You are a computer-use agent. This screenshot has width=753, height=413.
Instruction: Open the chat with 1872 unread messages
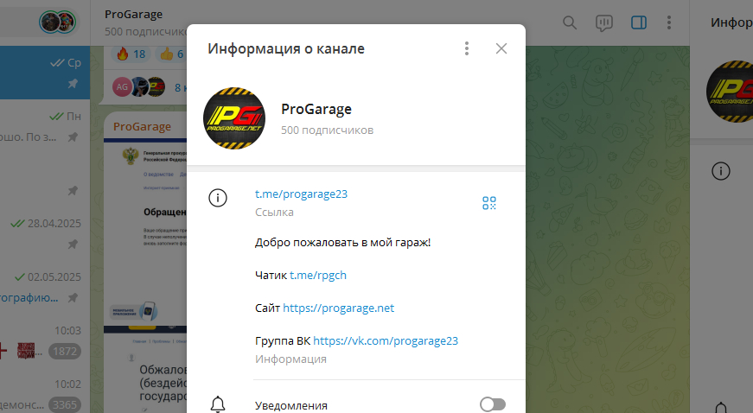tap(45, 341)
